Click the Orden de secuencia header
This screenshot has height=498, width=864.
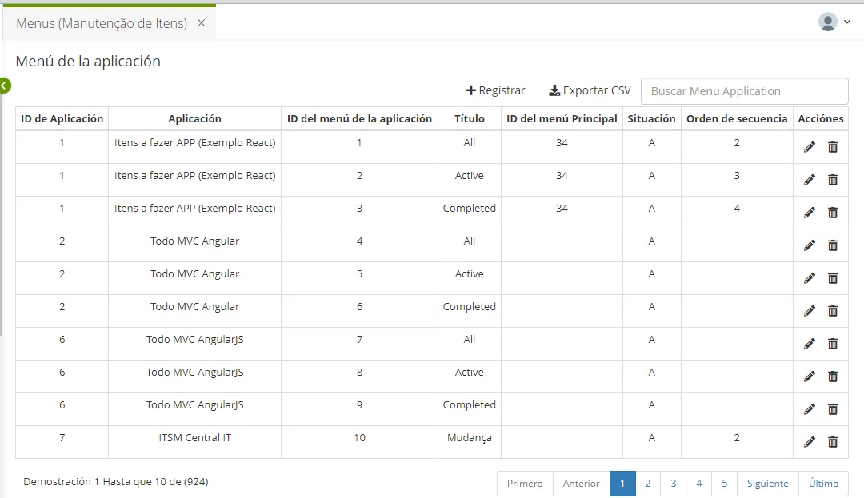pyautogui.click(x=737, y=118)
